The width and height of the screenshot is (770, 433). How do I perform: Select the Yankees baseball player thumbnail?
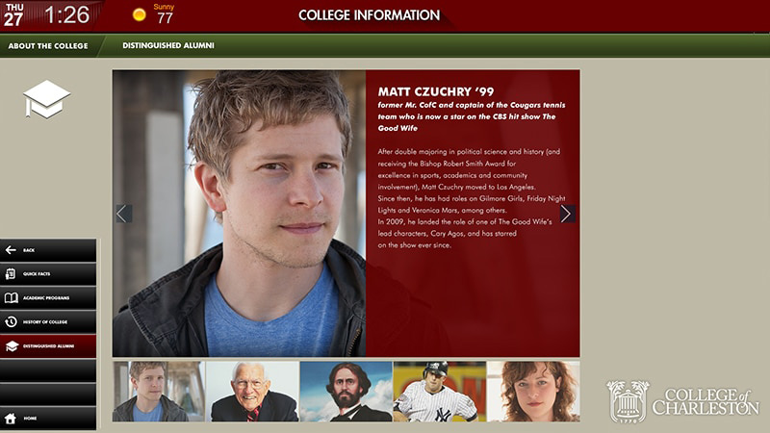click(440, 392)
